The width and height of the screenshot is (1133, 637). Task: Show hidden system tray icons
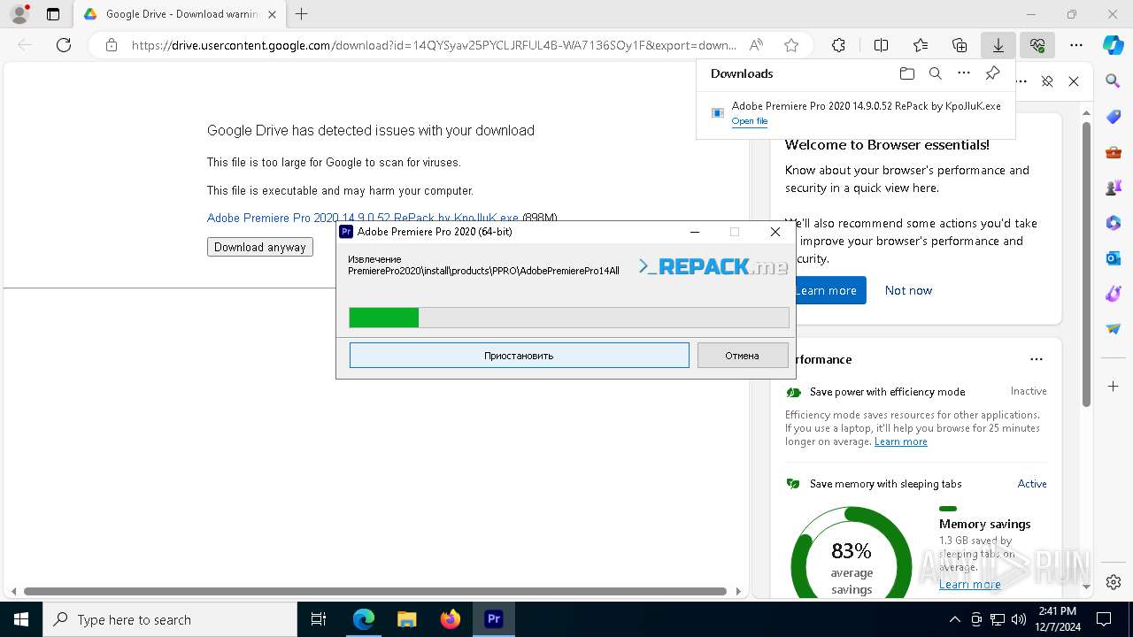(954, 619)
